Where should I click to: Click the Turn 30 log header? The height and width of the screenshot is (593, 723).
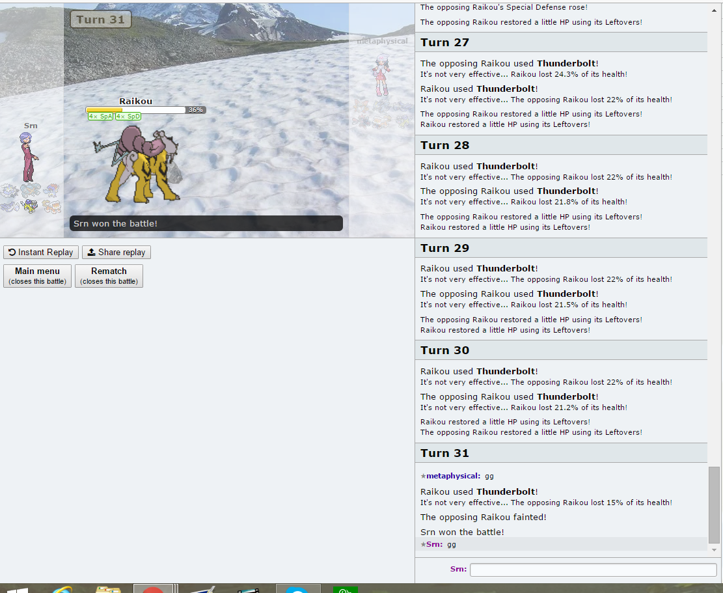coord(561,350)
